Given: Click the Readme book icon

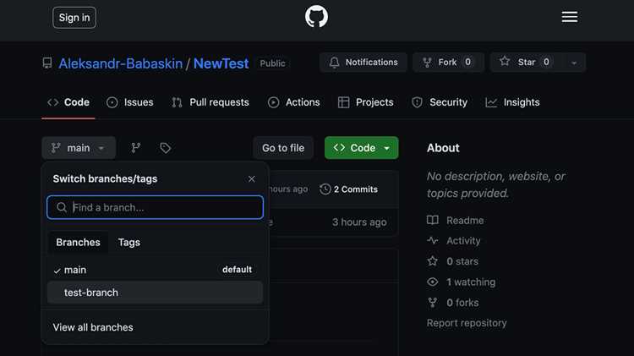Looking at the screenshot, I should click(433, 220).
